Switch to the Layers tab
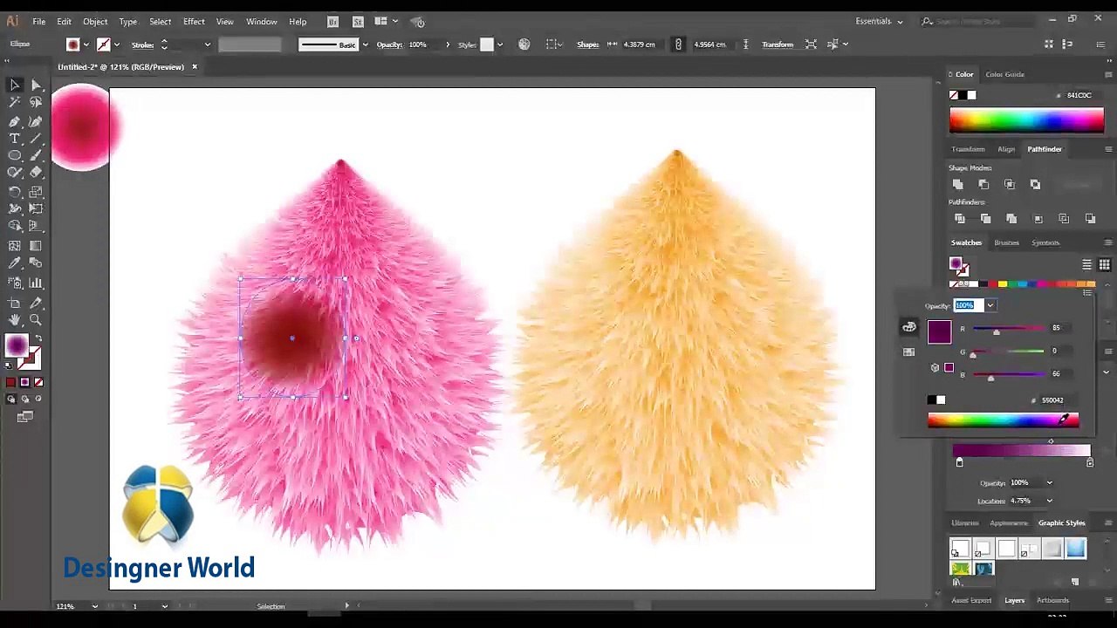This screenshot has height=628, width=1117. coord(1014,600)
